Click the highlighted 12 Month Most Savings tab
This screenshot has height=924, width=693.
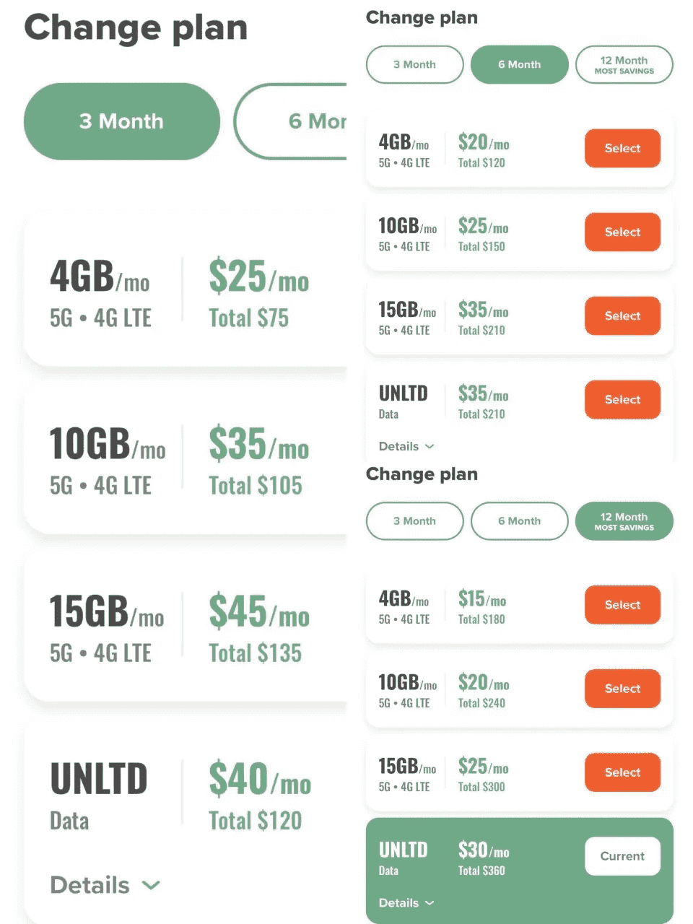(x=624, y=520)
